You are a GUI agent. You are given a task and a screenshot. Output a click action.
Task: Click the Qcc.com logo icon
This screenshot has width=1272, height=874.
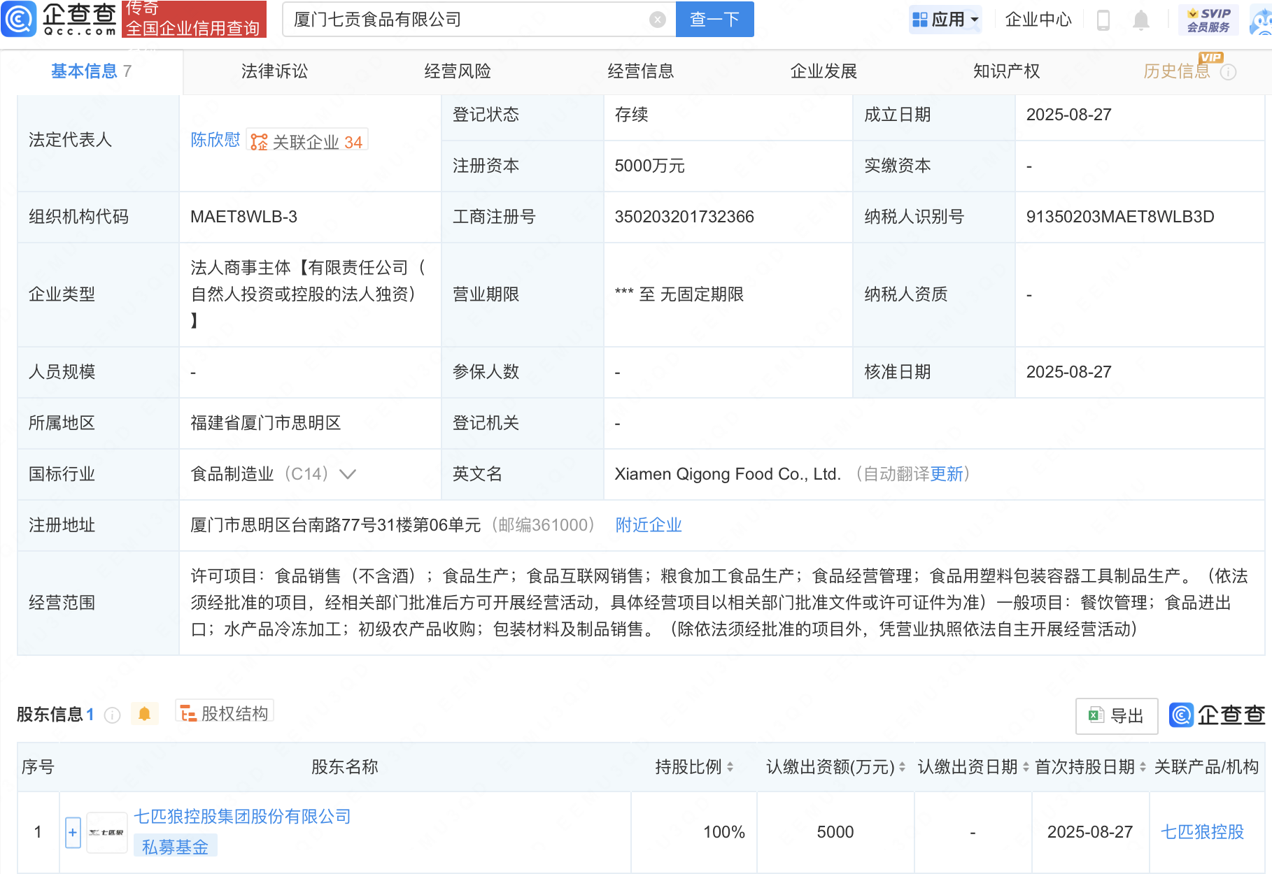(x=19, y=19)
